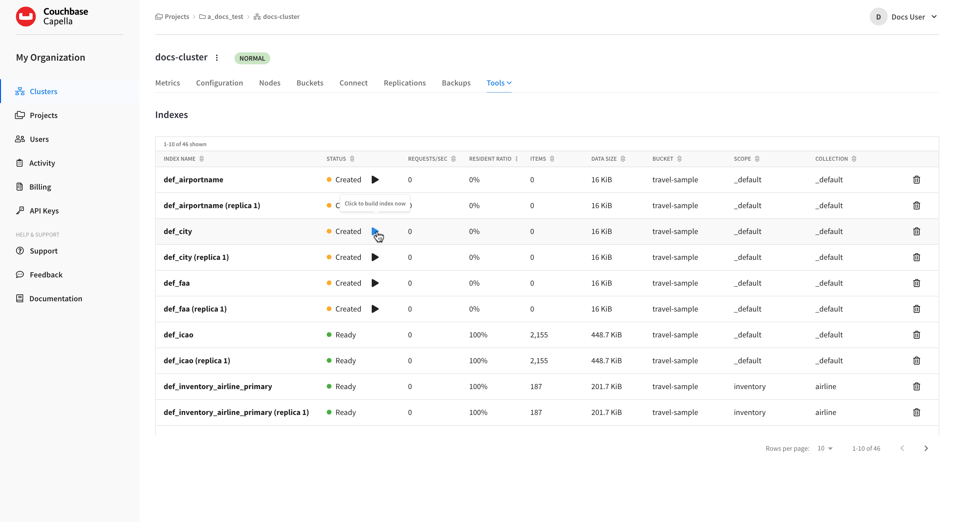
Task: Switch to the Replications tab
Action: point(405,83)
